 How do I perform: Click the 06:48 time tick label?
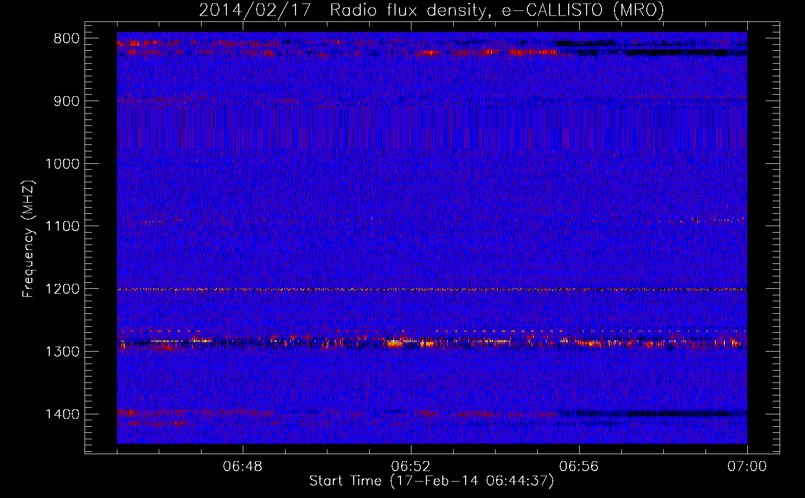click(x=243, y=467)
